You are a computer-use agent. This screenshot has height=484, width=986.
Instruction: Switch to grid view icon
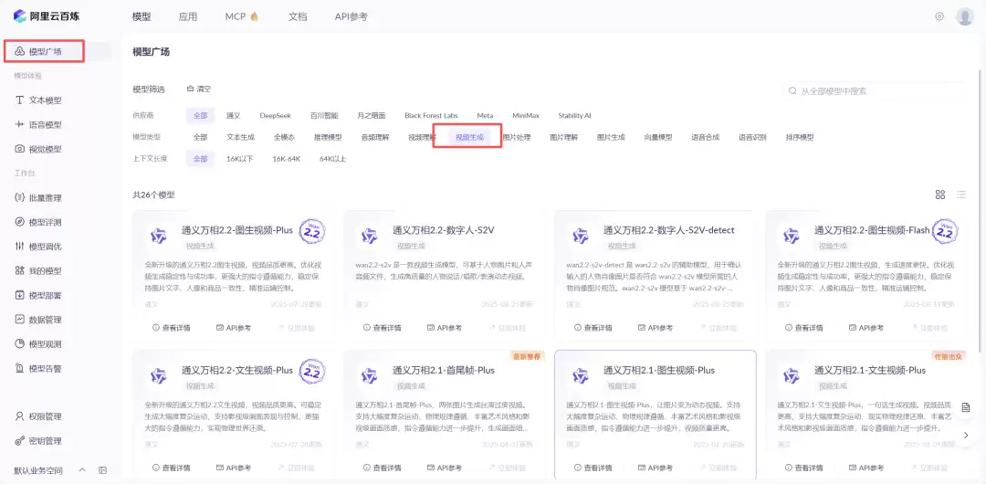(x=940, y=195)
